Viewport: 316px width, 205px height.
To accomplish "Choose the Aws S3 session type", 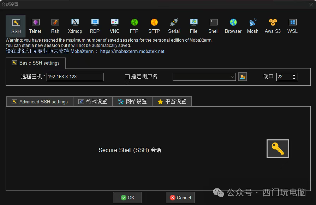I will pos(273,26).
